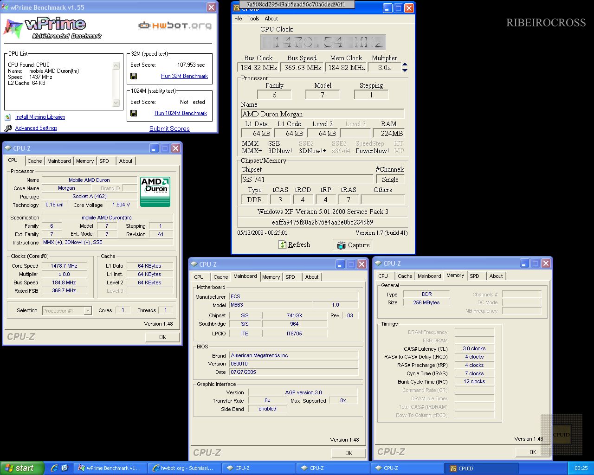The height and width of the screenshot is (475, 594).
Task: Open the Advanced Settings link
Action: (36, 128)
